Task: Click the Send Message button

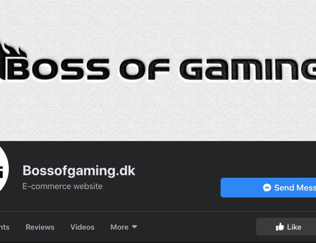Action: 268,188
